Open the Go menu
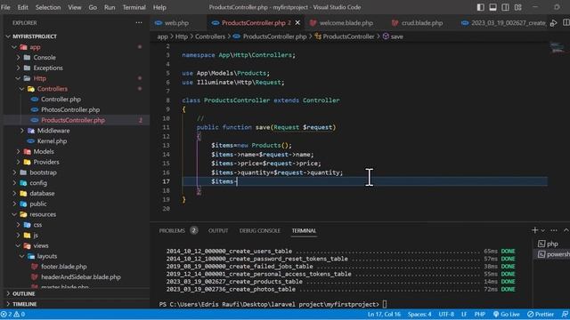The image size is (570, 320). pos(93,7)
